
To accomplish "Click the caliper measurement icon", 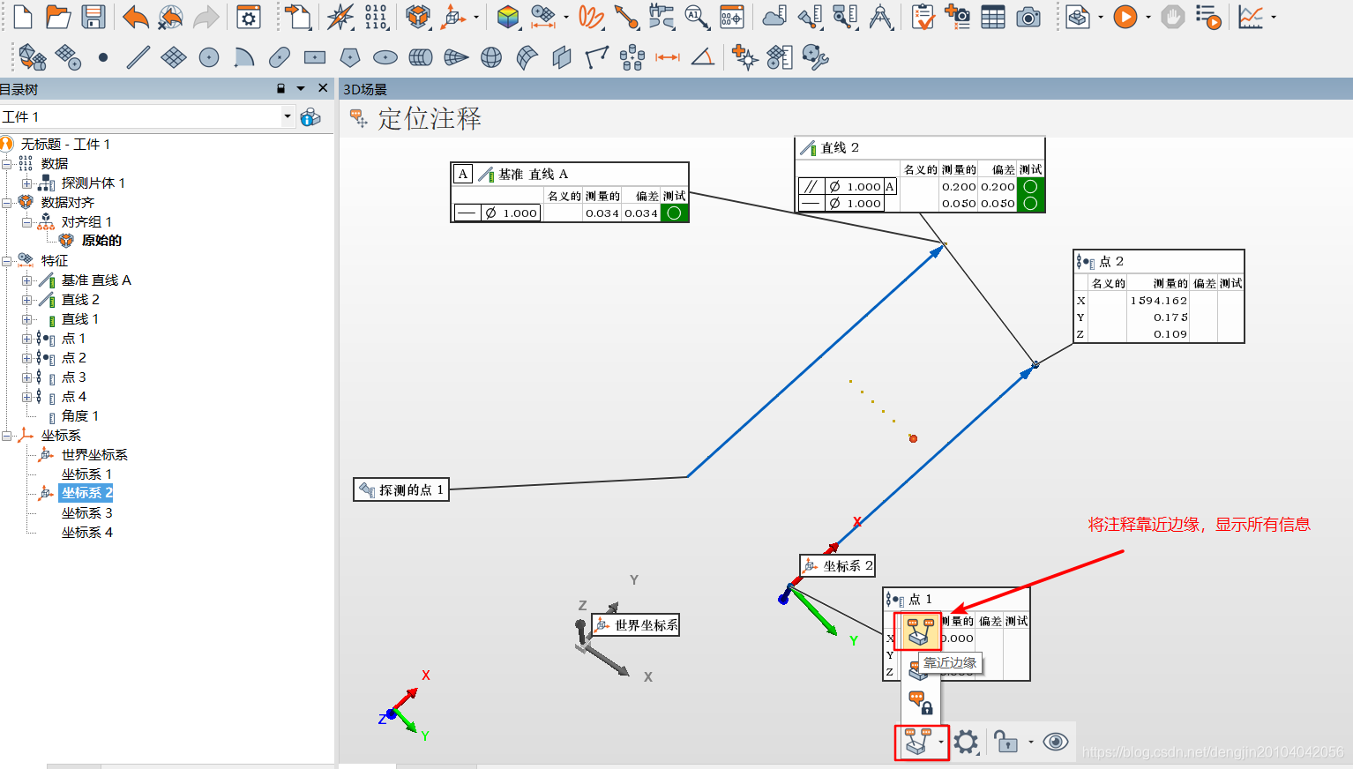I will point(662,17).
